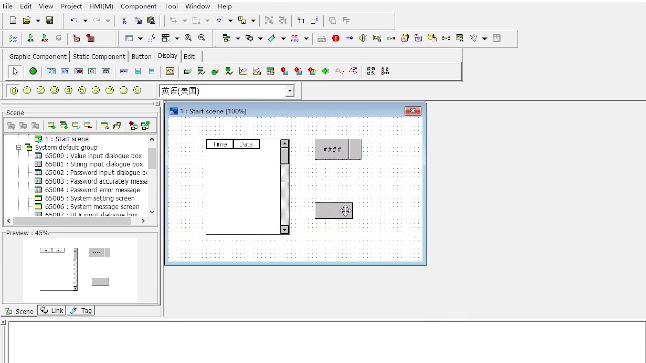Select state number 2 circle
Viewport: 646px width, 363px height.
(41, 90)
